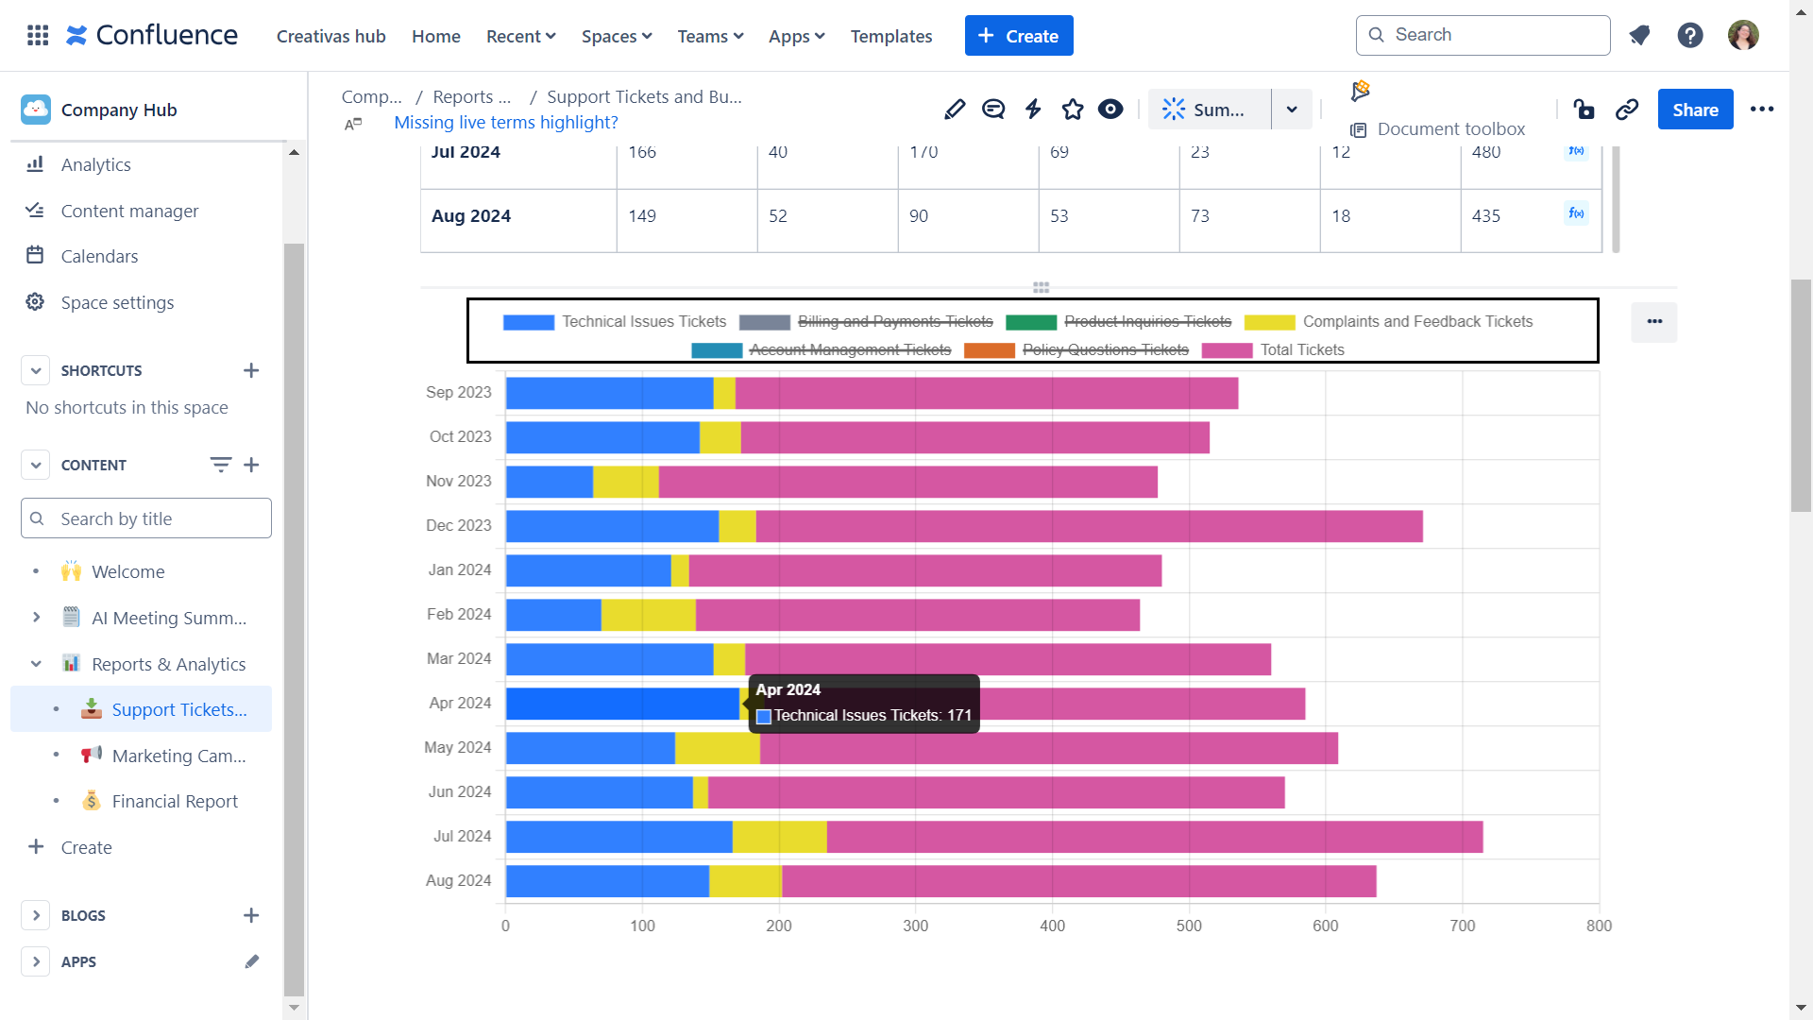
Task: Click the automation lightning bolt icon
Action: pos(1033,110)
